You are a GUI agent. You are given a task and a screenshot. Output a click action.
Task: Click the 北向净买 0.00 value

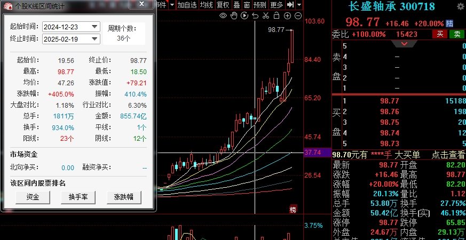pyautogui.click(x=68, y=168)
